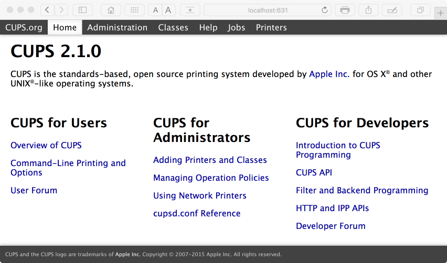Open the CUPS API link
The height and width of the screenshot is (263, 447).
click(314, 172)
